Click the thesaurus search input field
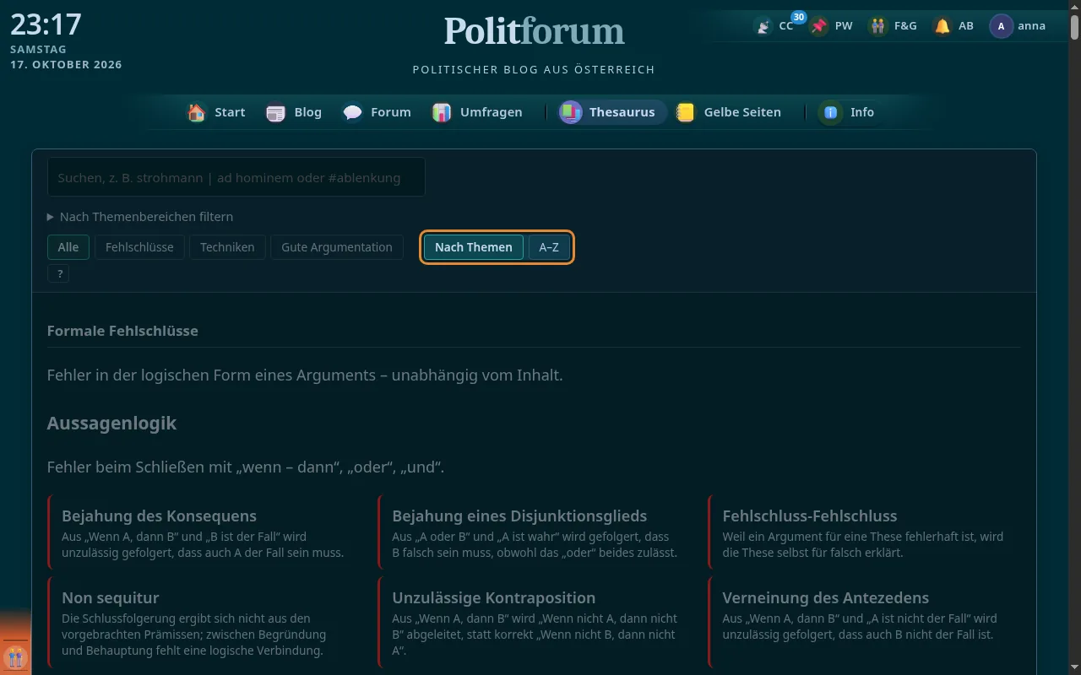Image resolution: width=1081 pixels, height=675 pixels. tap(236, 177)
